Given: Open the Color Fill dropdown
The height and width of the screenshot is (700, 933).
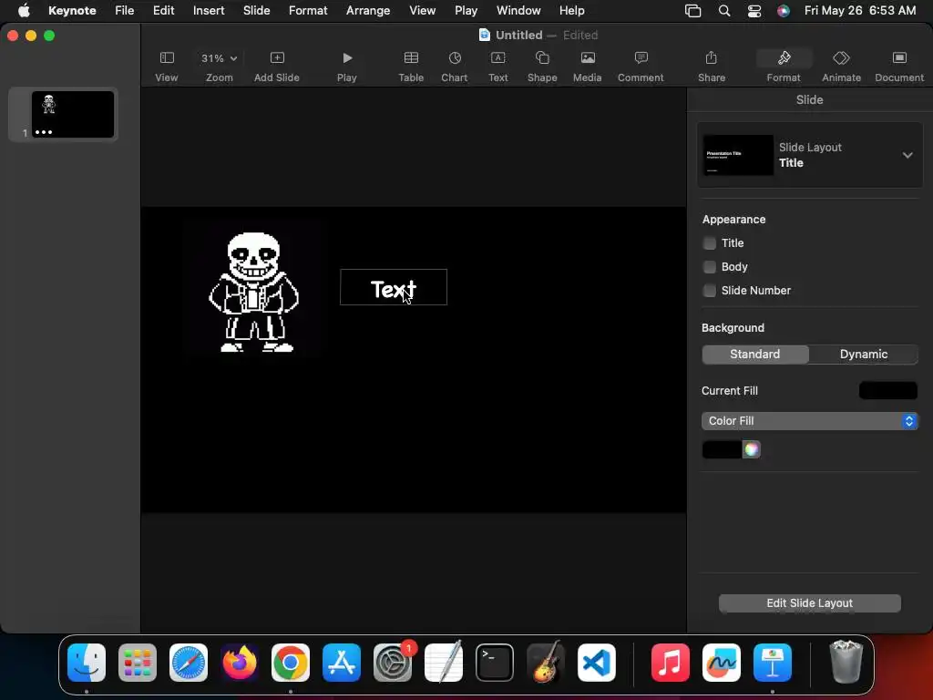Looking at the screenshot, I should pos(809,421).
